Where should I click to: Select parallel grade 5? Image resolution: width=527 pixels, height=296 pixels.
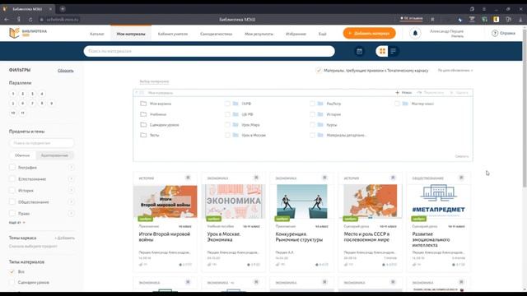coord(13,104)
